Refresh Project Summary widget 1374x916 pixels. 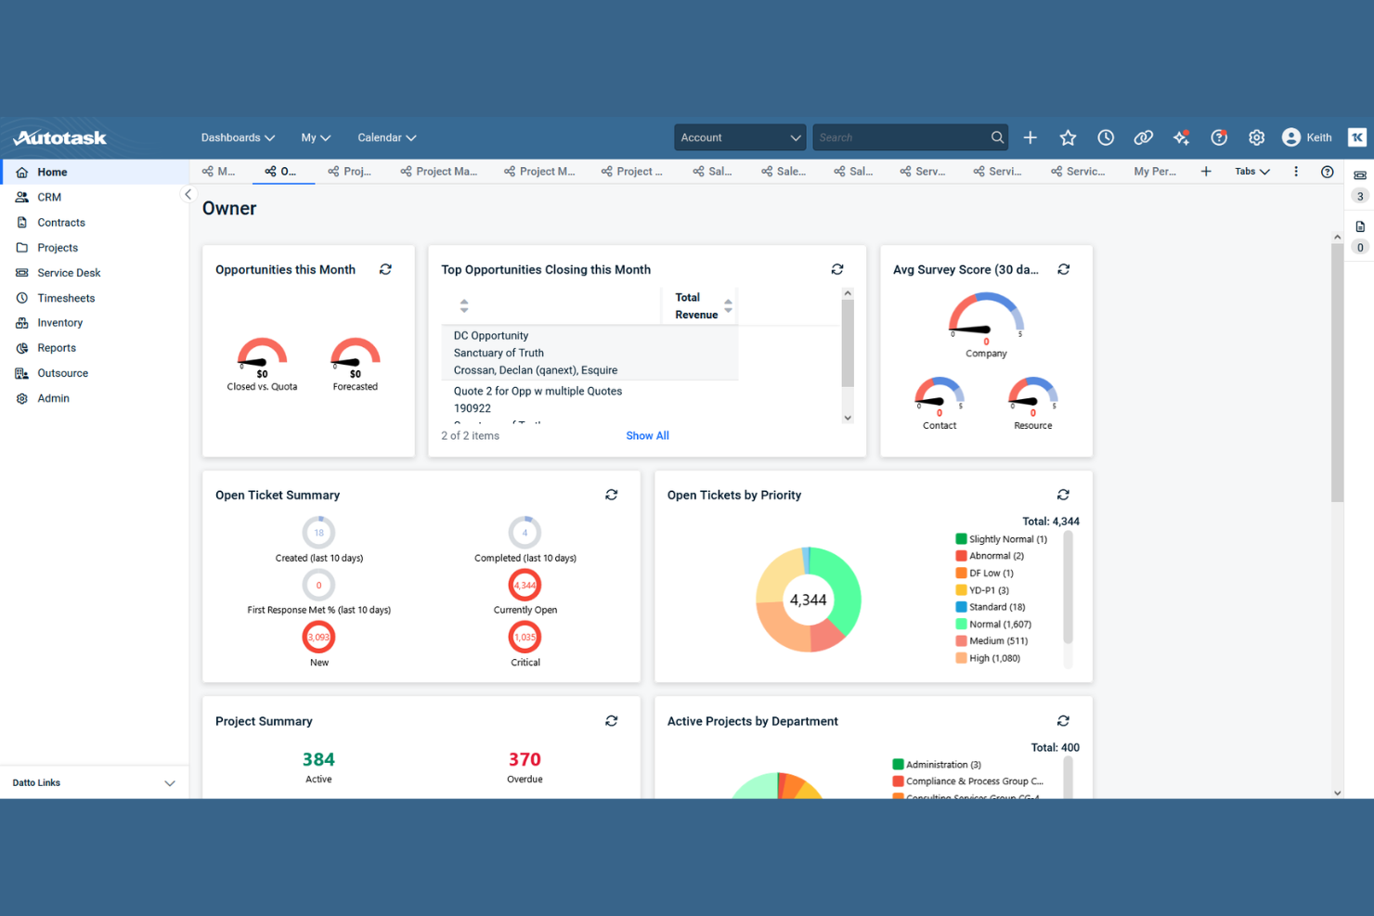coord(612,721)
